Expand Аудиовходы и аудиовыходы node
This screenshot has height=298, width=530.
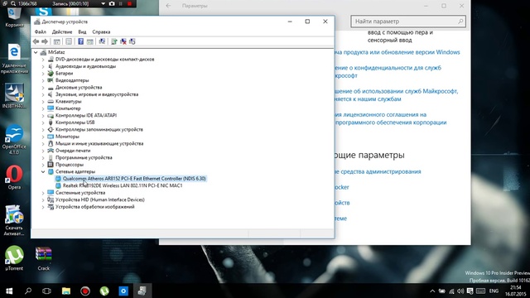click(43, 66)
